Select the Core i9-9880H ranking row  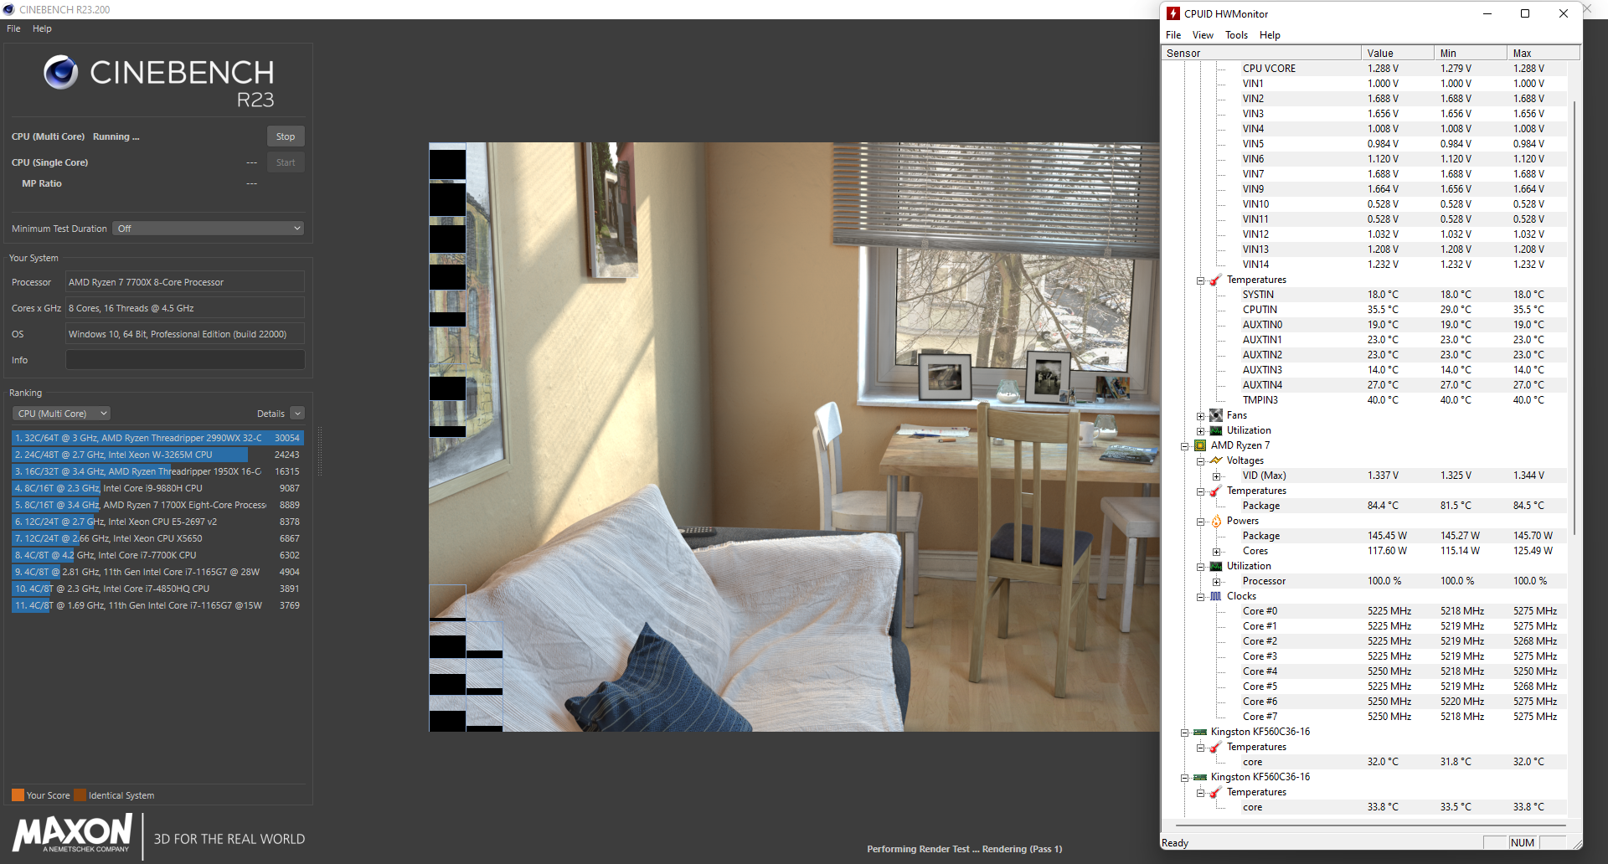[x=157, y=488]
